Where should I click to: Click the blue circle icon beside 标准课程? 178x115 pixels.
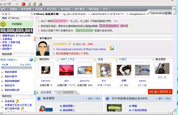pos(39,99)
